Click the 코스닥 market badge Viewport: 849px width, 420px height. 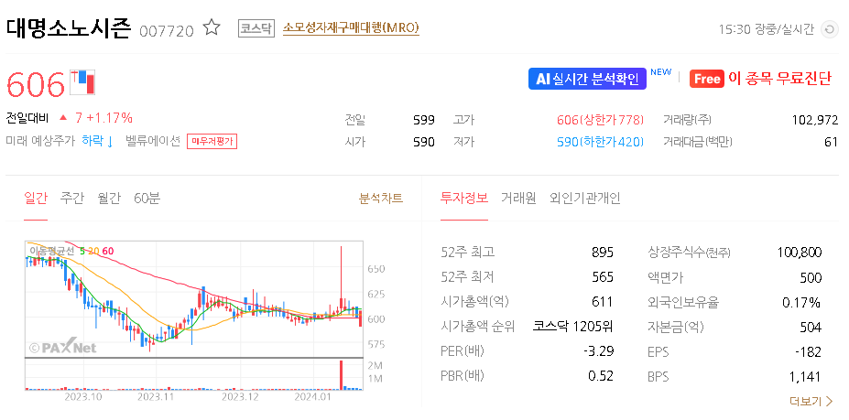(256, 28)
